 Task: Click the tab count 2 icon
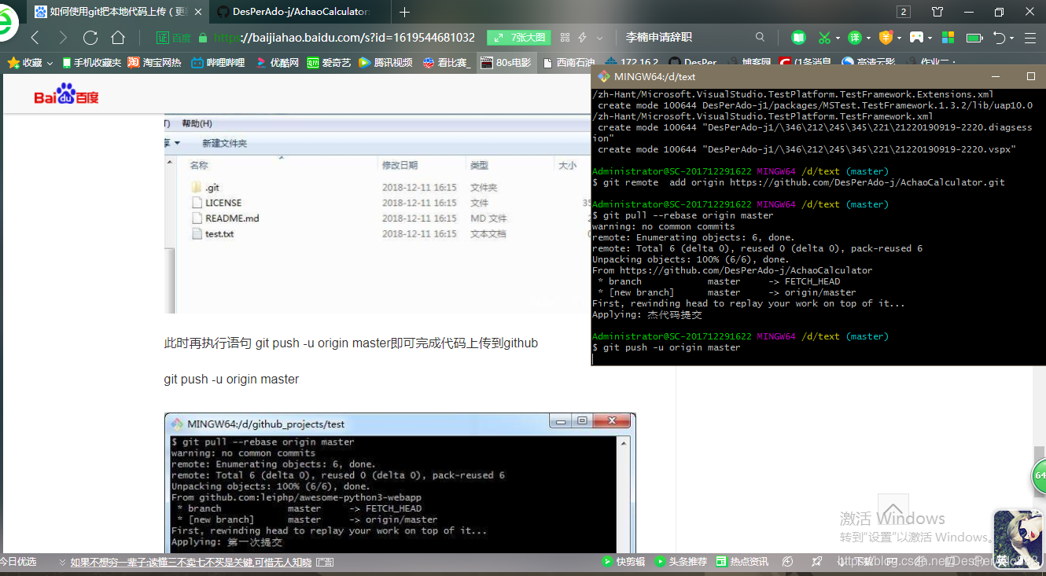click(904, 12)
